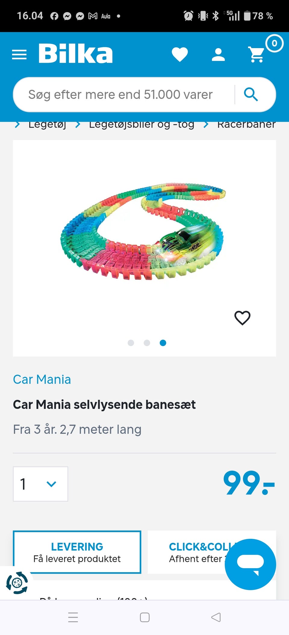Open the Car Mania brand link
Image resolution: width=289 pixels, height=635 pixels.
click(42, 379)
